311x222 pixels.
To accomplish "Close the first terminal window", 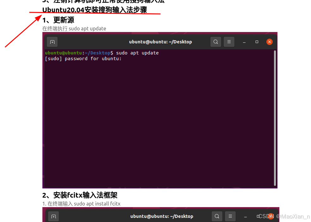I will [x=269, y=42].
